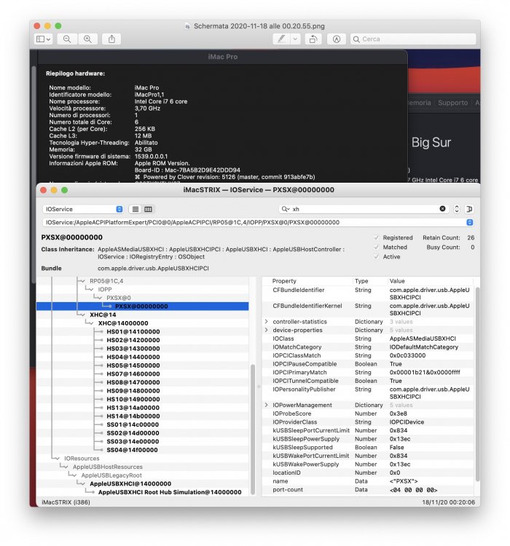Open the IOService path dropdown

pos(469,222)
